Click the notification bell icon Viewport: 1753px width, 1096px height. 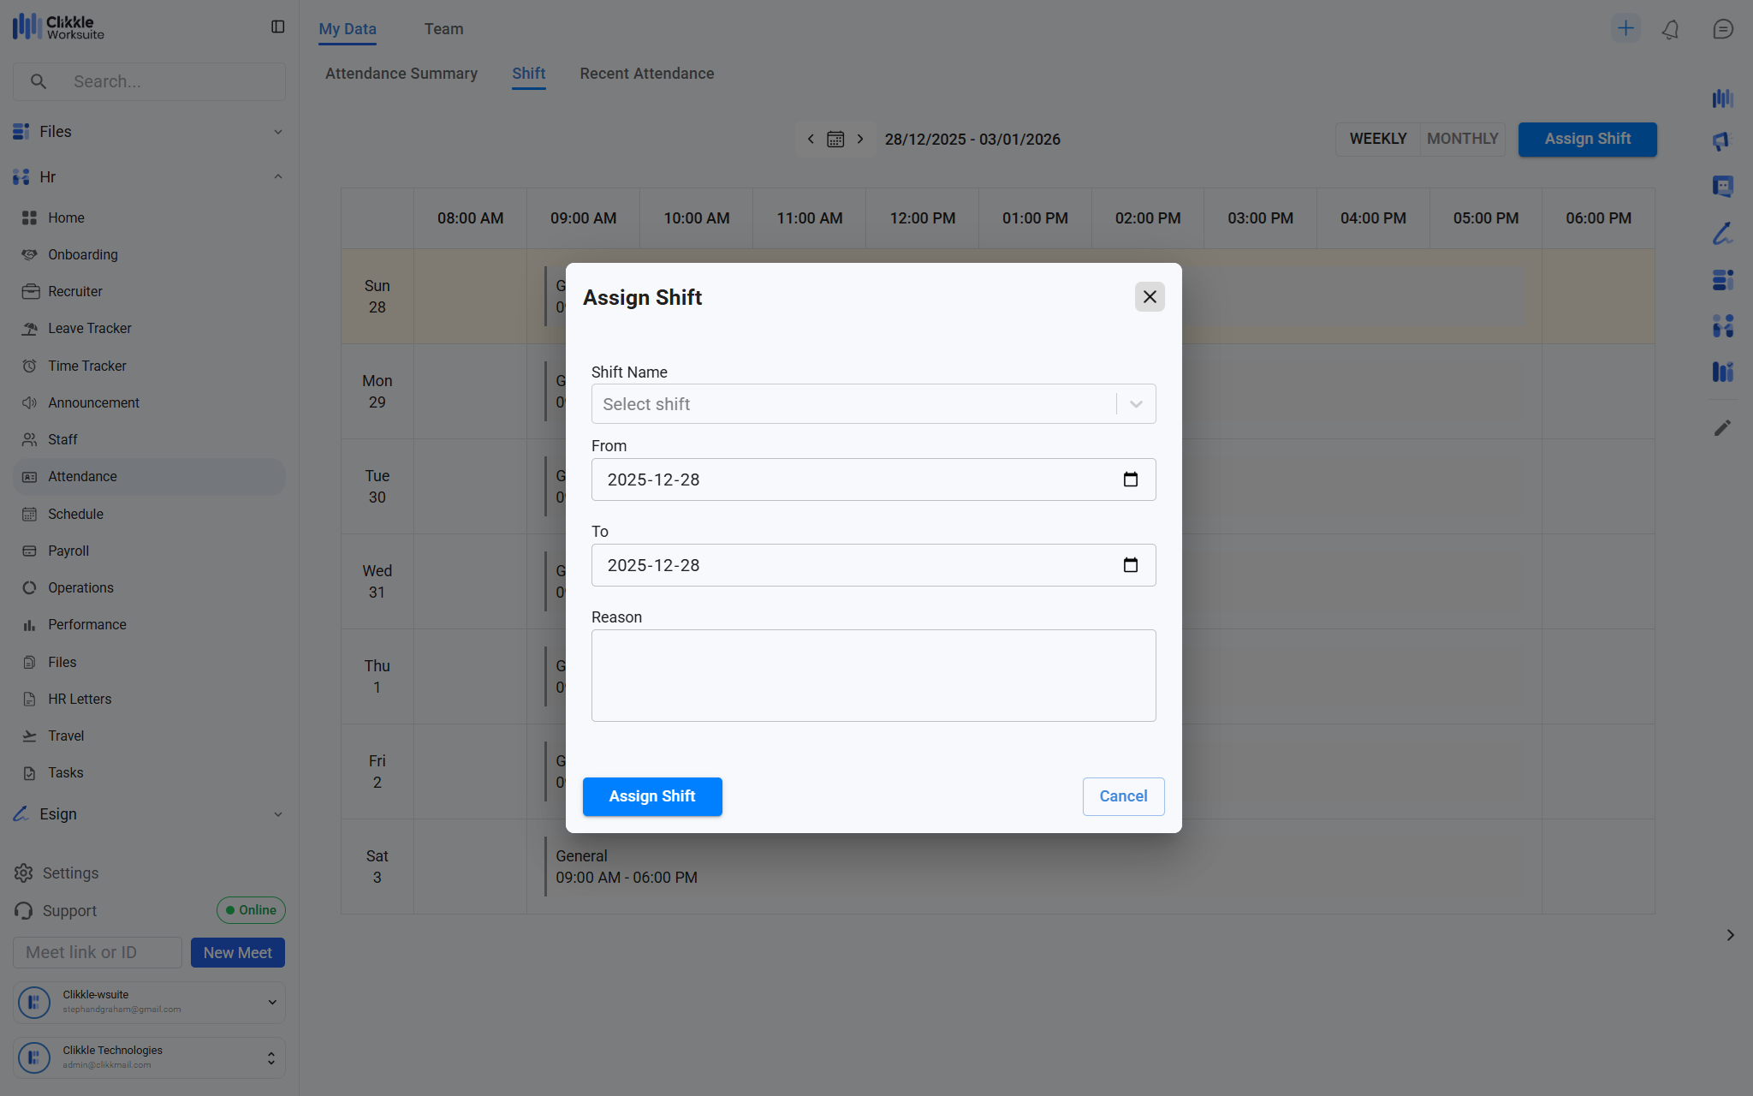point(1670,29)
